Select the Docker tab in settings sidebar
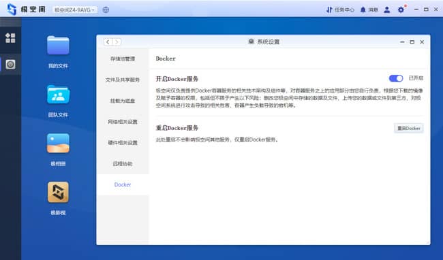The height and width of the screenshot is (260, 443). [123, 184]
